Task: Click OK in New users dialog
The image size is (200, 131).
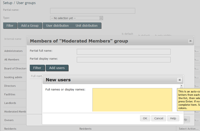Action: tap(145, 118)
